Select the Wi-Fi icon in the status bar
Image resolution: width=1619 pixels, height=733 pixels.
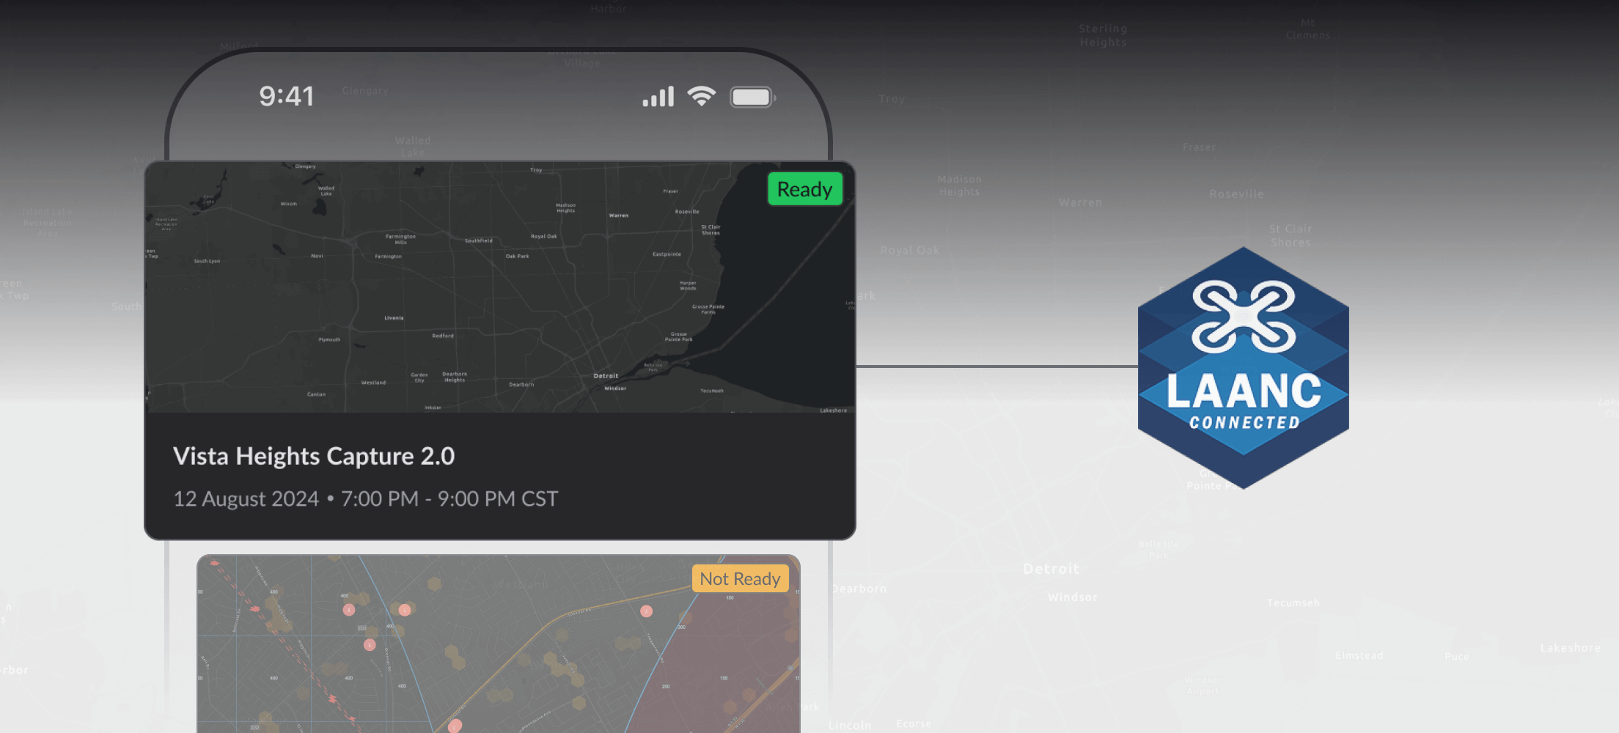[700, 95]
